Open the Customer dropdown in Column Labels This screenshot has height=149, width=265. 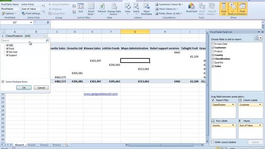pos(260,105)
